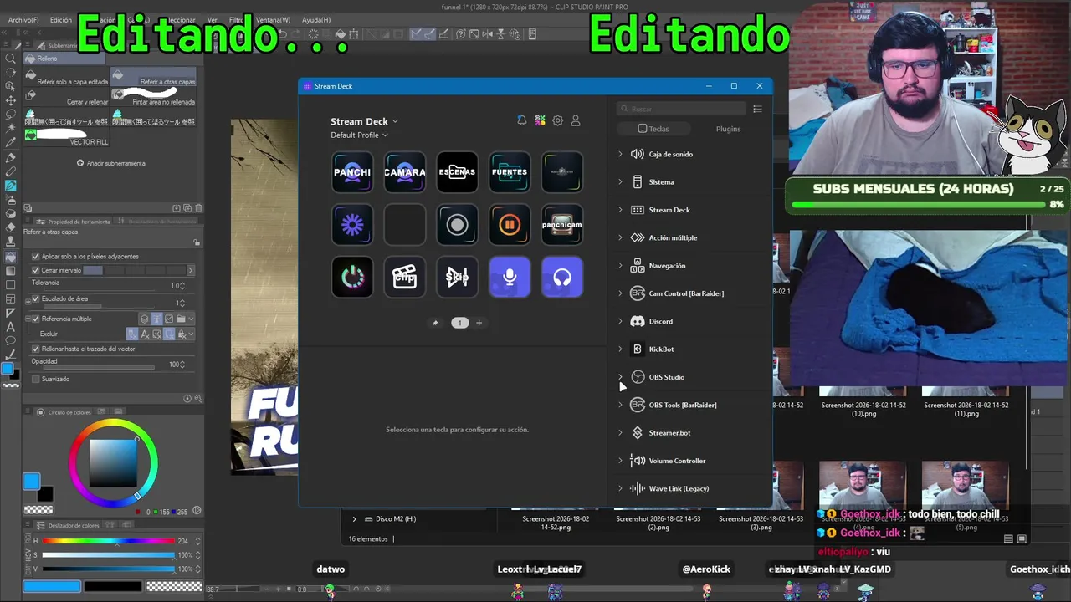Select the Text tool in Clip Studio

point(11,326)
